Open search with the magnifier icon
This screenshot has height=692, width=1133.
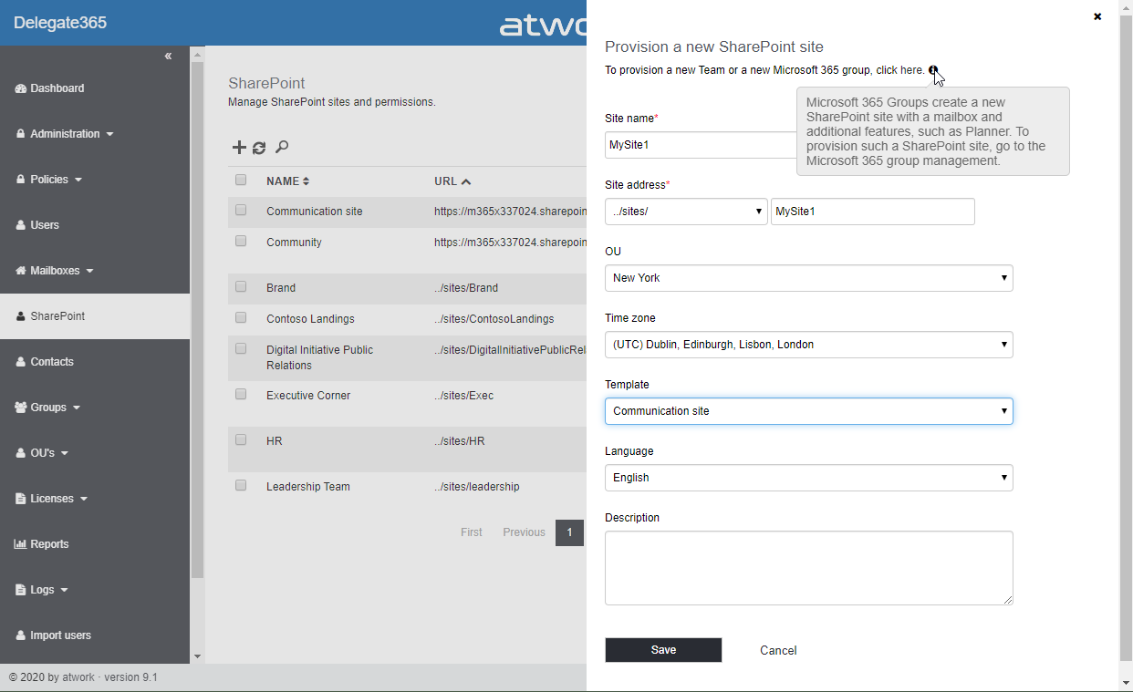282,147
